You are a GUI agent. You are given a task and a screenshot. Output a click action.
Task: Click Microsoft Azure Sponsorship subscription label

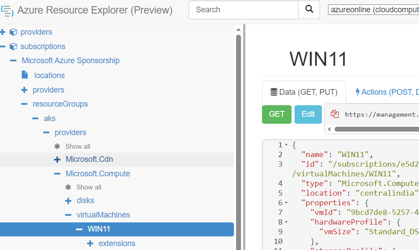coord(70,61)
